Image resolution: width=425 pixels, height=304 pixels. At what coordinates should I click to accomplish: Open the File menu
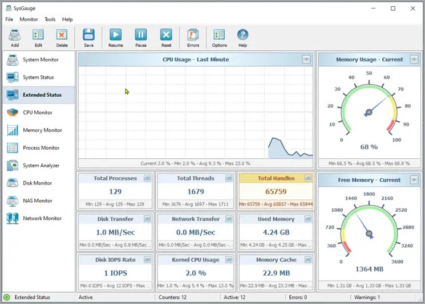(9, 19)
